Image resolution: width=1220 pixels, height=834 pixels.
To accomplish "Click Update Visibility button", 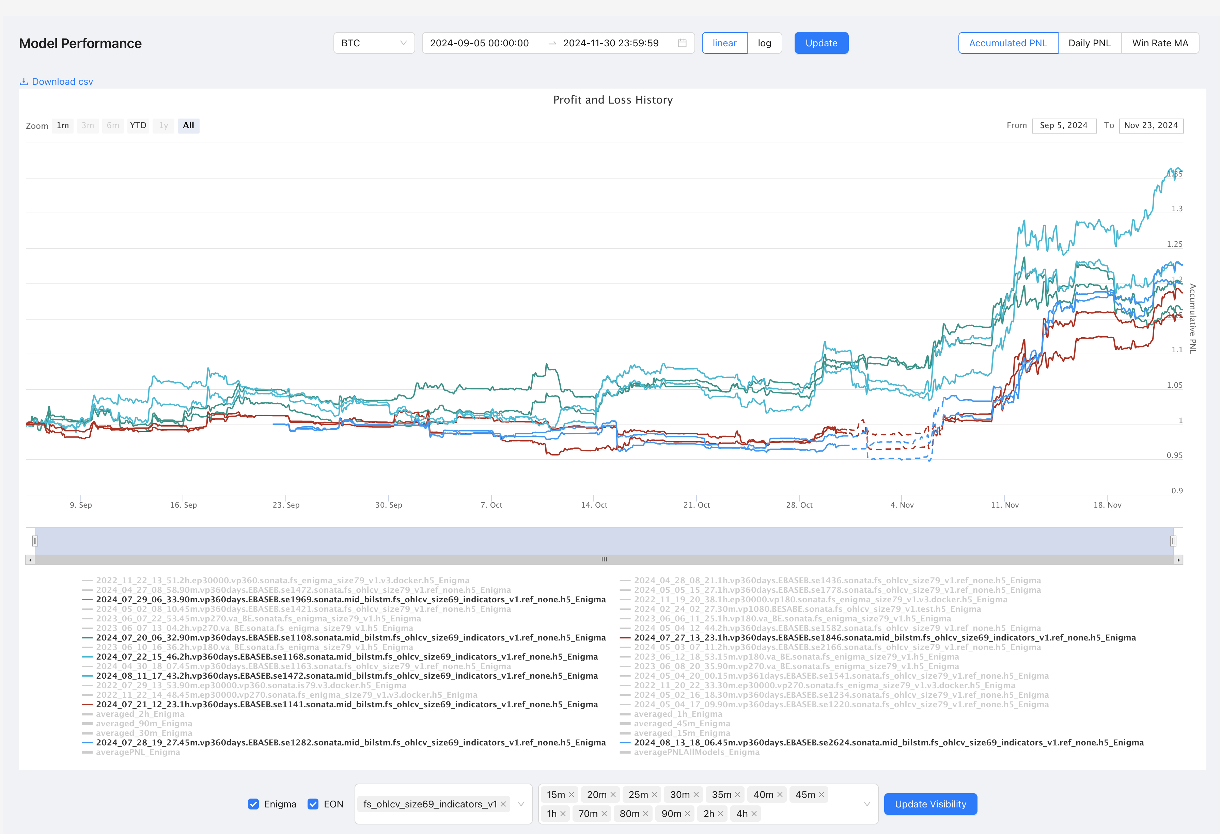I will 930,804.
